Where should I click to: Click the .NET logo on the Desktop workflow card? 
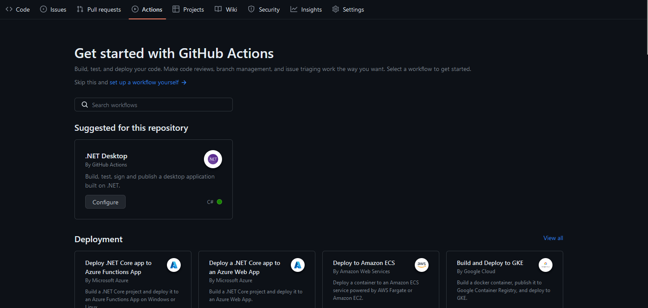[x=213, y=159]
